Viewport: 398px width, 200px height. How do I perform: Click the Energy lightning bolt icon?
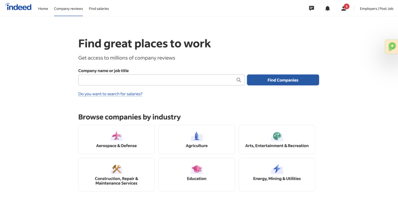tap(277, 169)
